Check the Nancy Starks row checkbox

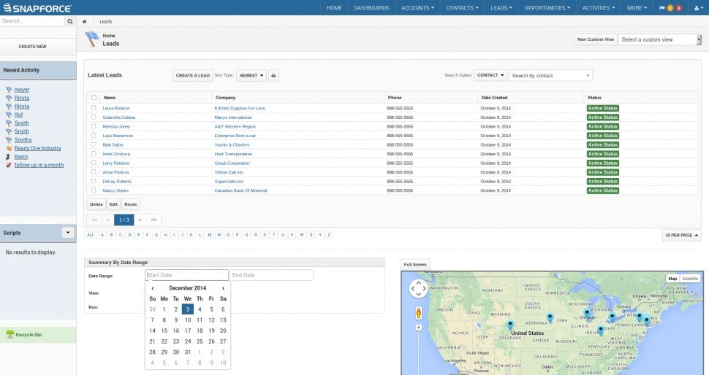tap(94, 190)
